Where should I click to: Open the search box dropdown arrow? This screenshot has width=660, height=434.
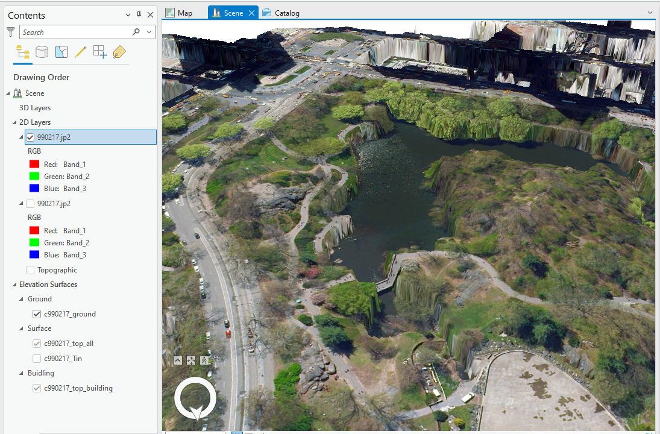tap(149, 32)
